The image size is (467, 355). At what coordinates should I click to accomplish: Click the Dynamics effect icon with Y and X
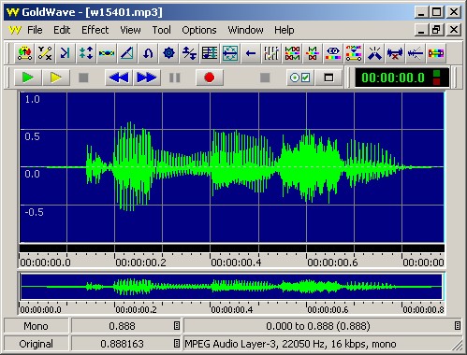tap(45, 53)
